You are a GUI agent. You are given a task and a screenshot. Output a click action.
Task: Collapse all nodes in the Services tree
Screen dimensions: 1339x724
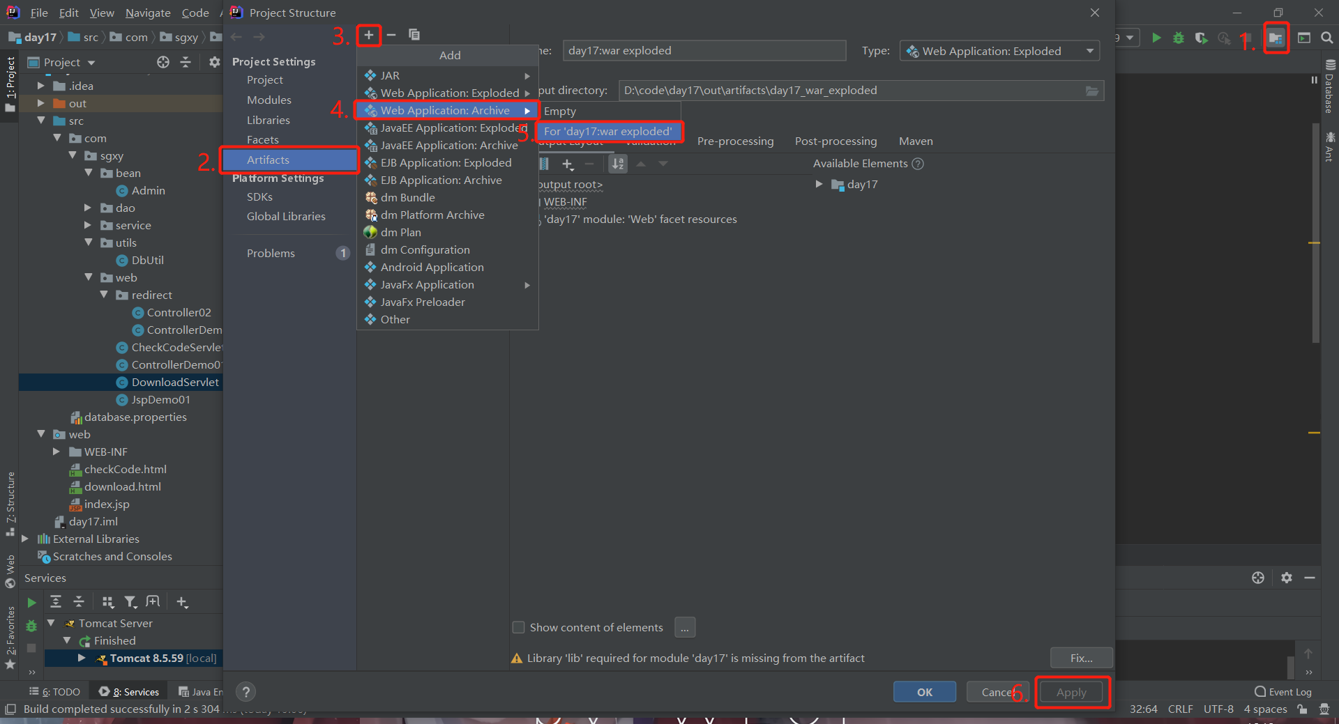(x=79, y=601)
